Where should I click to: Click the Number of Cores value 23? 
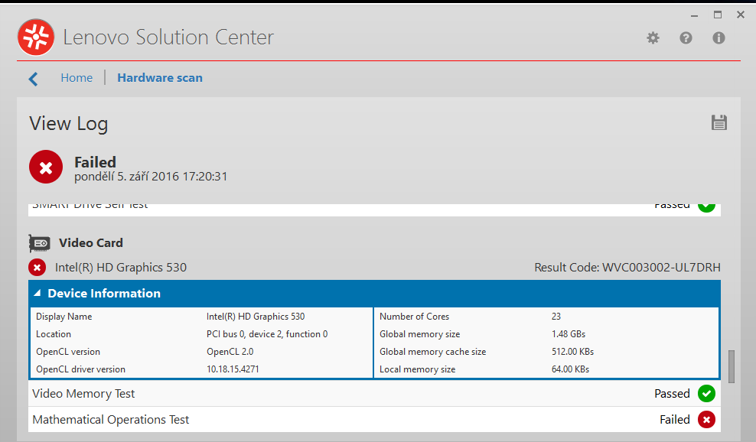coord(556,316)
